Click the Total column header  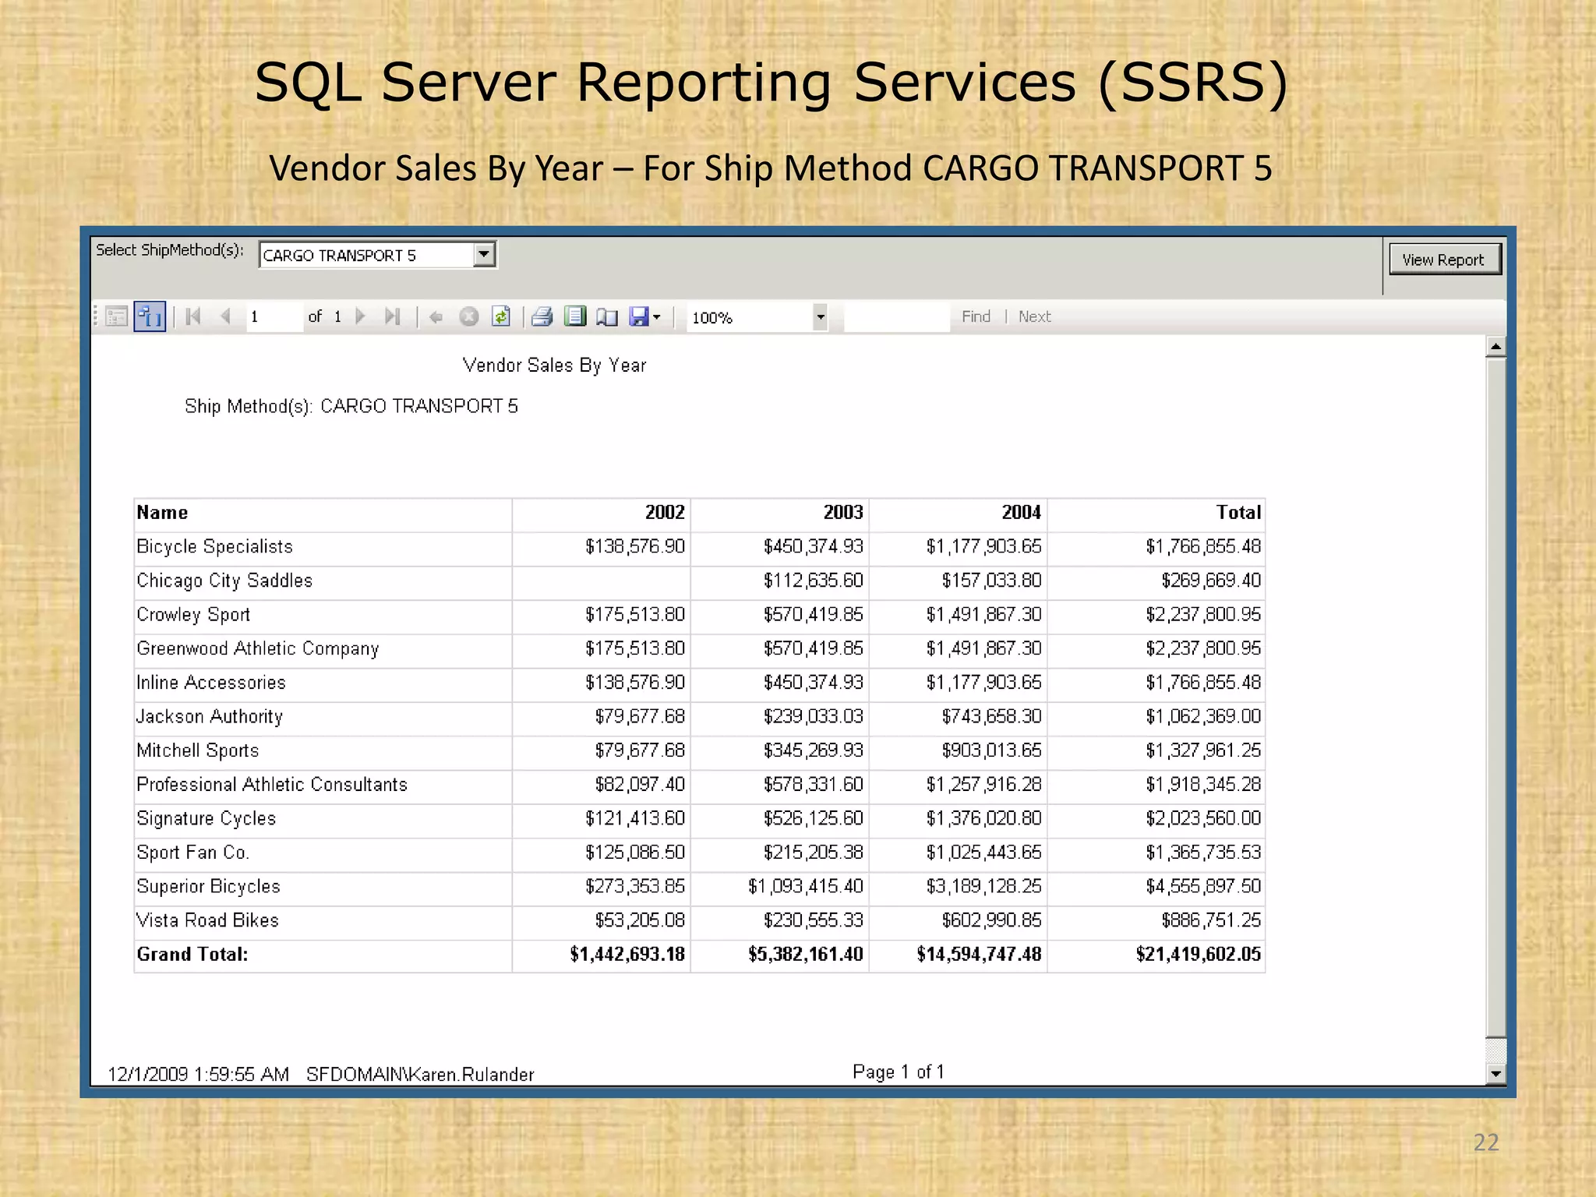[1238, 513]
